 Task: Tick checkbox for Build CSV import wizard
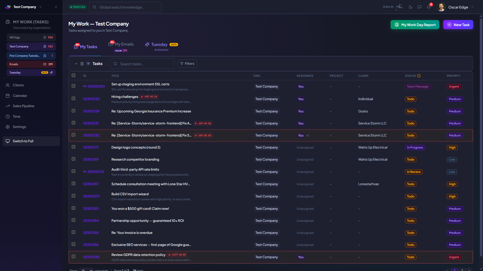coord(73,196)
